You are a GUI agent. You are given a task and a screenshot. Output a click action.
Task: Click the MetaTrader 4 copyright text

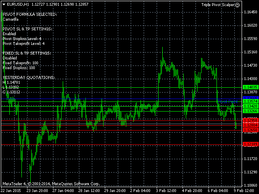point(51,184)
